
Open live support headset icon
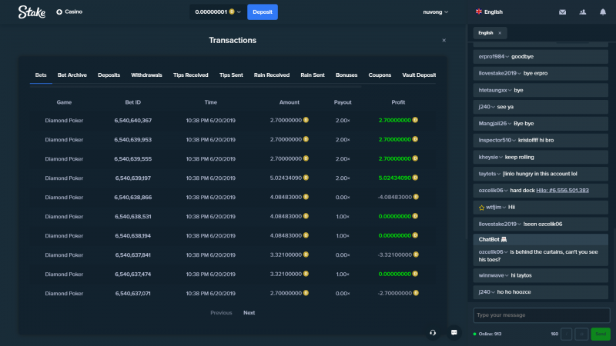tap(433, 333)
